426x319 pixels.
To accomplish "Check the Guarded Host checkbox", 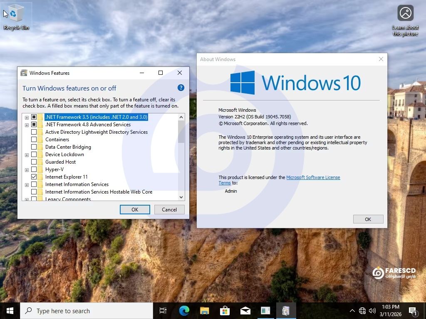I will 34,162.
